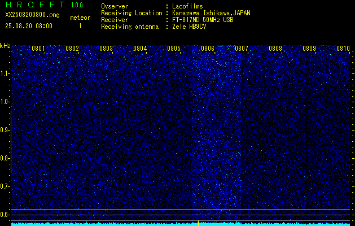Click the 1.1 kHz frequency label
The width and height of the screenshot is (355, 226).
pos(5,73)
